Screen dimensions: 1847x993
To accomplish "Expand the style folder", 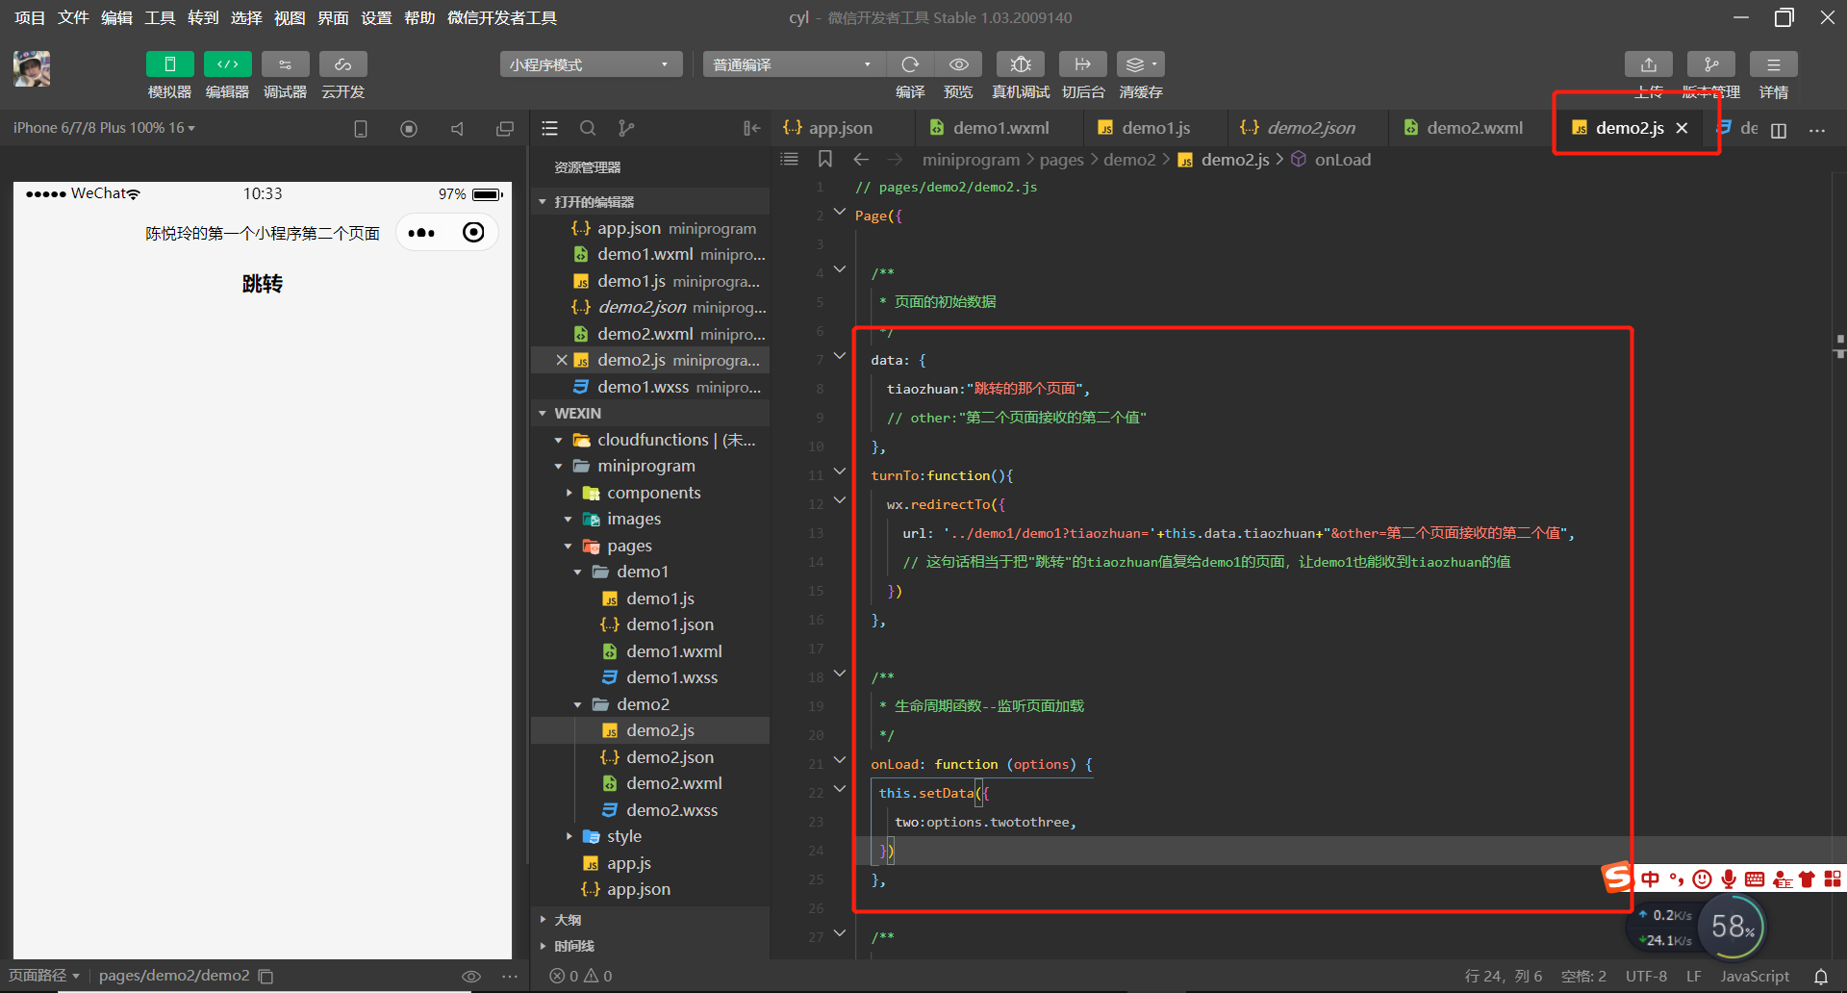I will point(569,836).
